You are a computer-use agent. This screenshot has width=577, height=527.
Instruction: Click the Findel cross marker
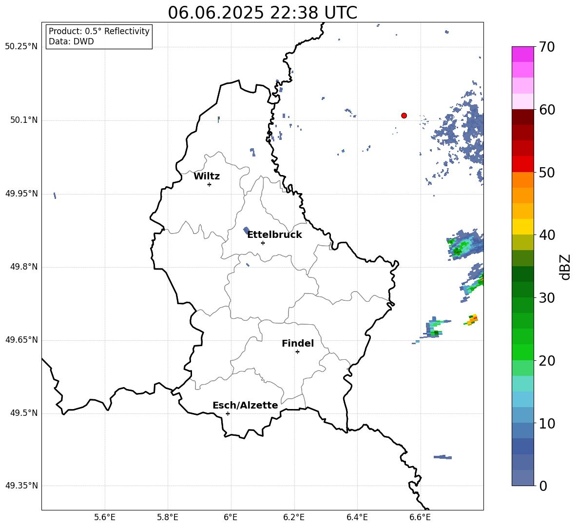tap(297, 352)
